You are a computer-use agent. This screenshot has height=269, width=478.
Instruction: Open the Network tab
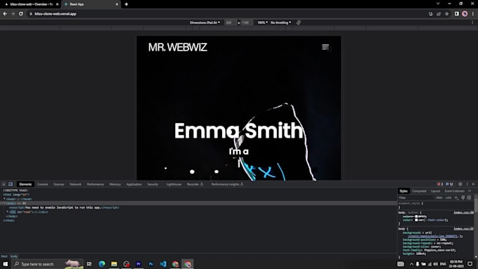pyautogui.click(x=75, y=184)
